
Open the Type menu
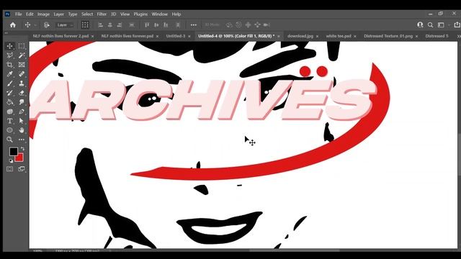coord(73,14)
